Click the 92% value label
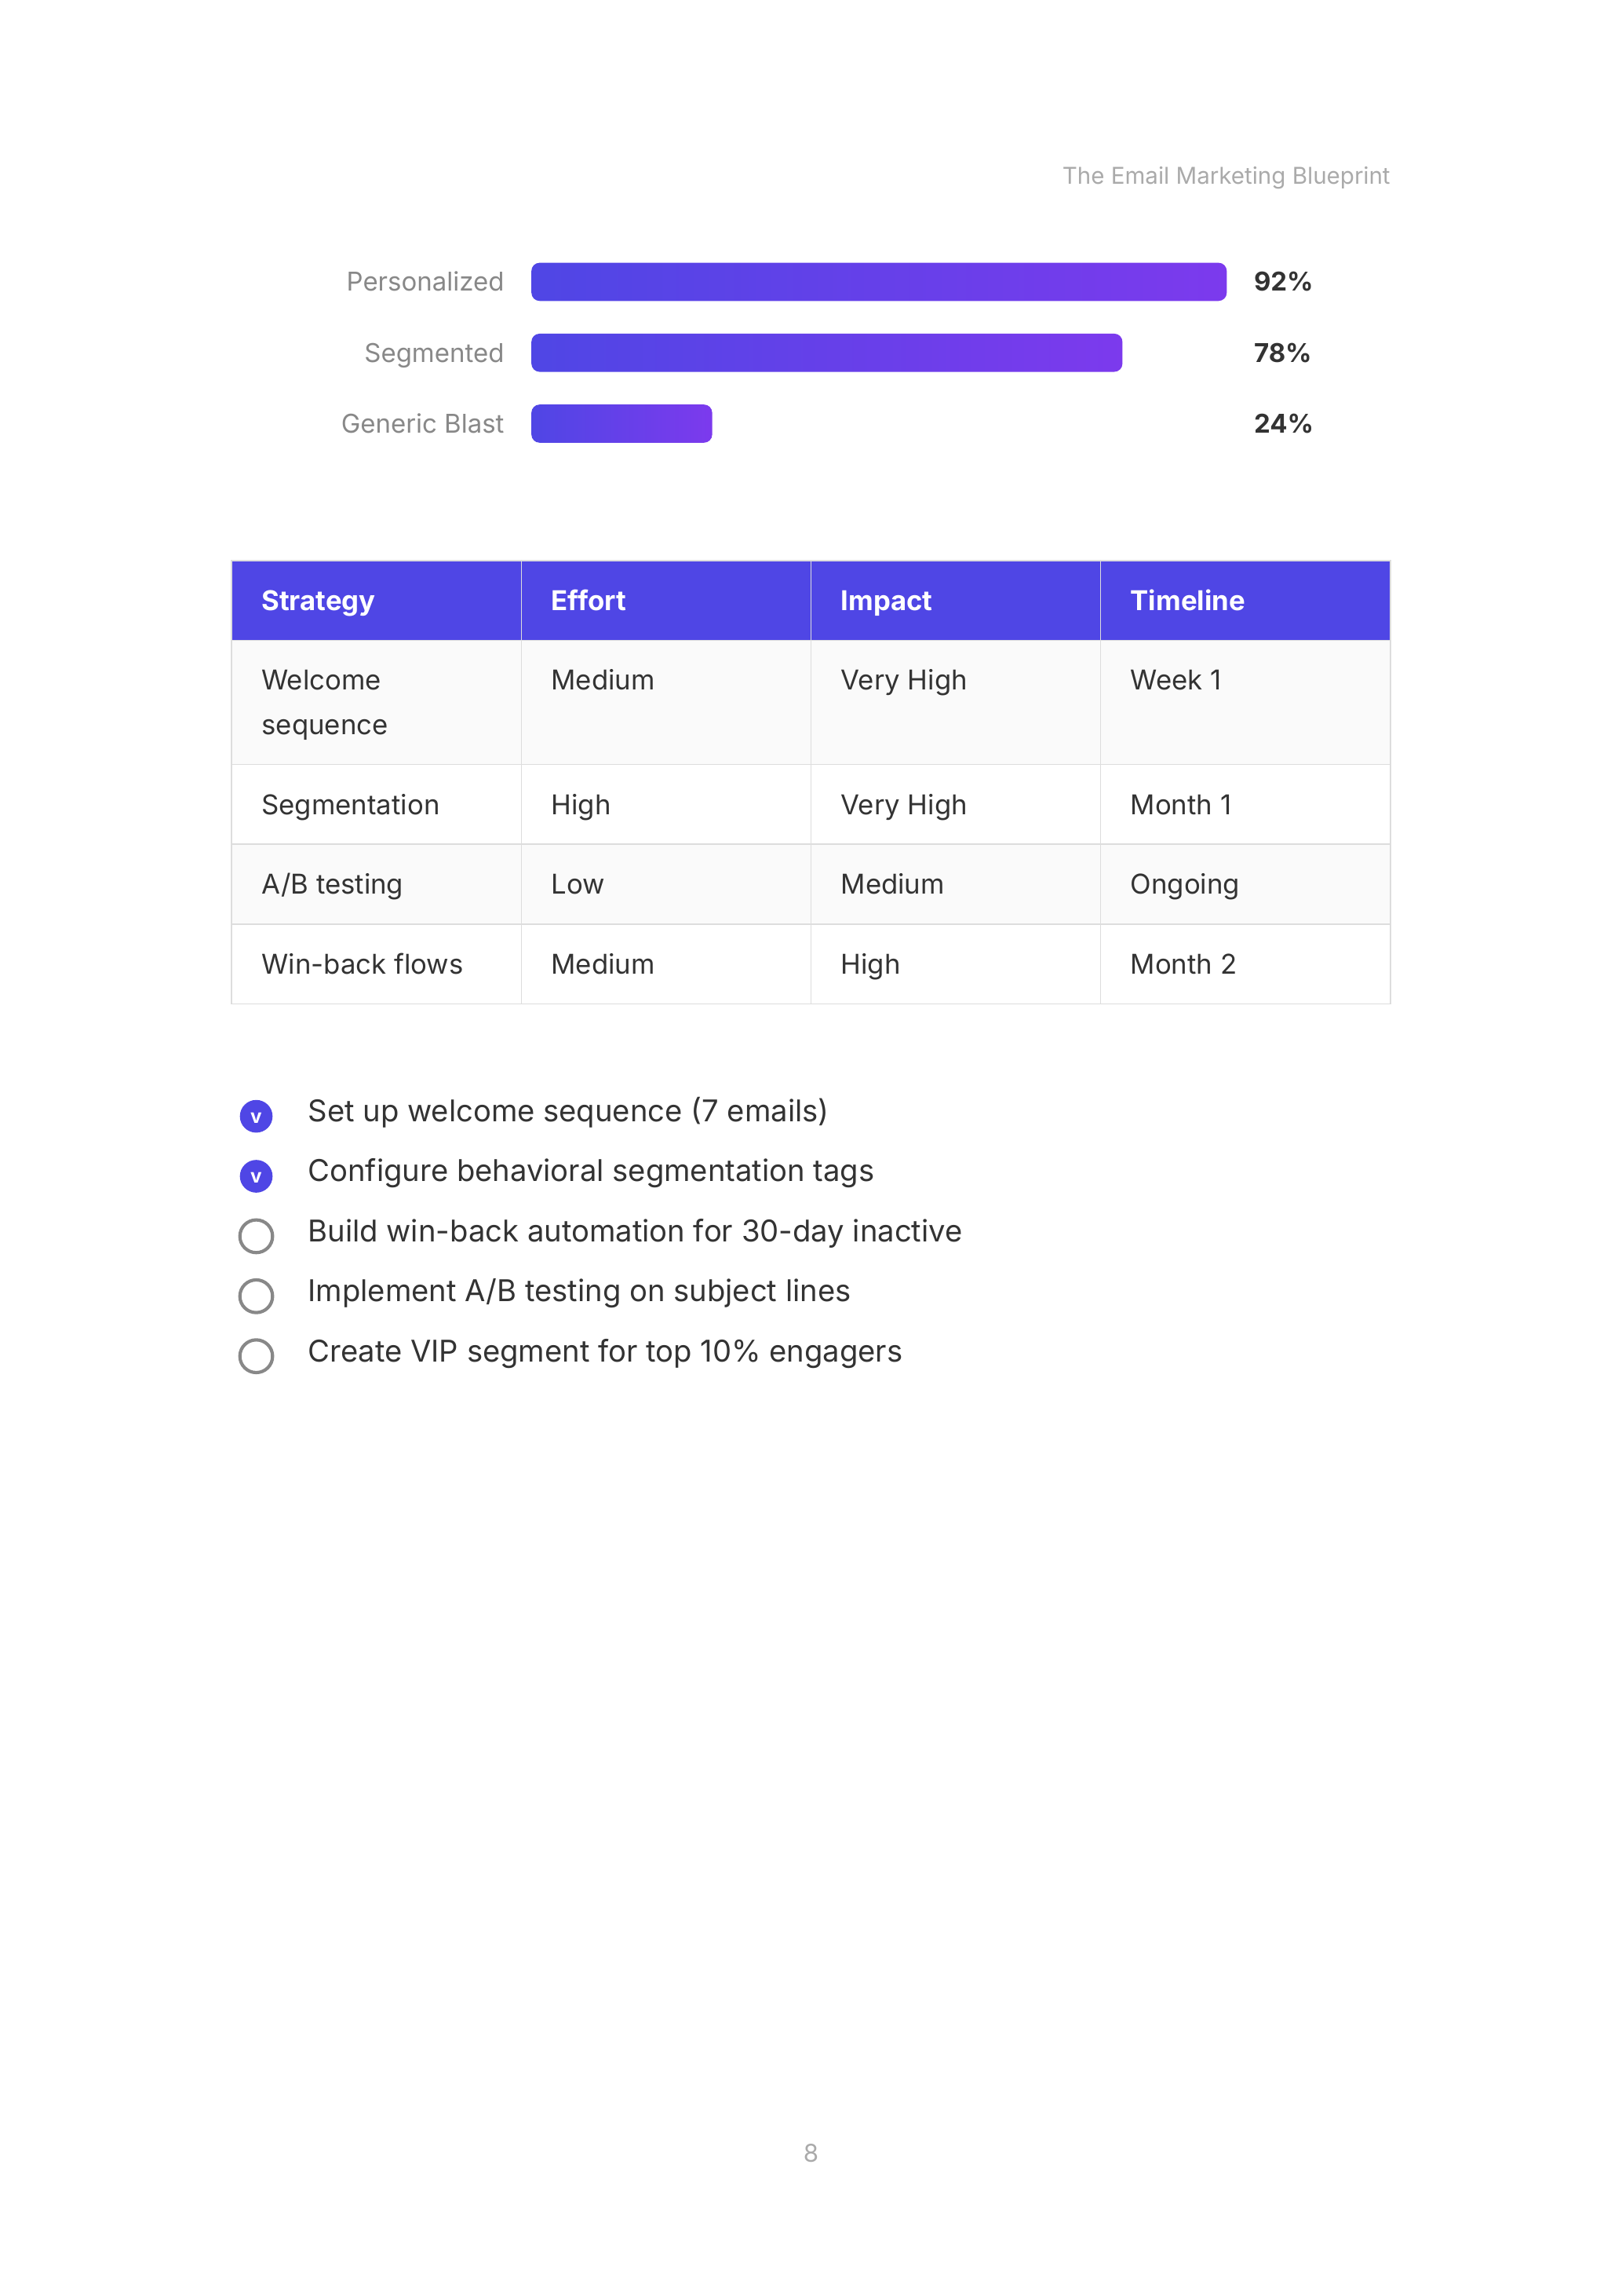The width and height of the screenshot is (1622, 2296). [1282, 282]
